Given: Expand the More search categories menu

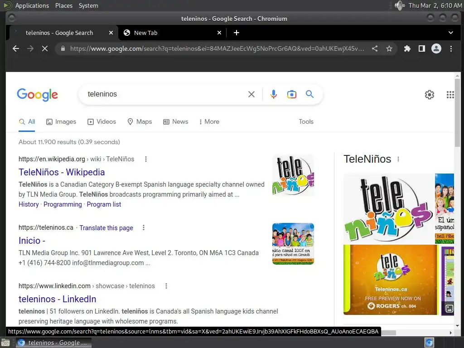Looking at the screenshot, I should tap(209, 121).
